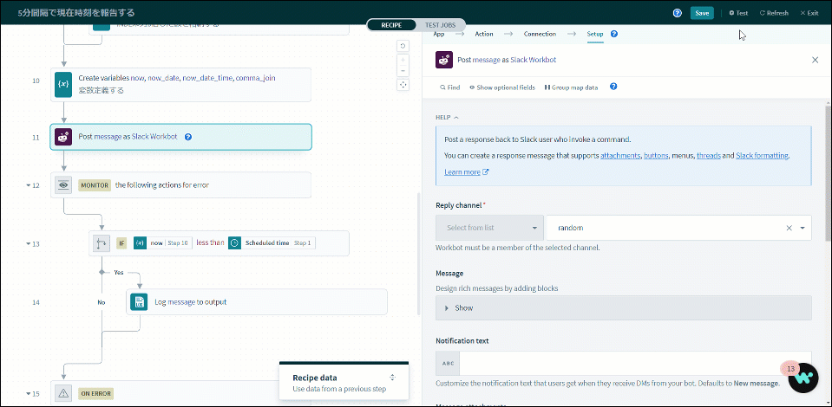The width and height of the screenshot is (832, 407).
Task: Click the ON ERROR label
Action: pos(95,394)
